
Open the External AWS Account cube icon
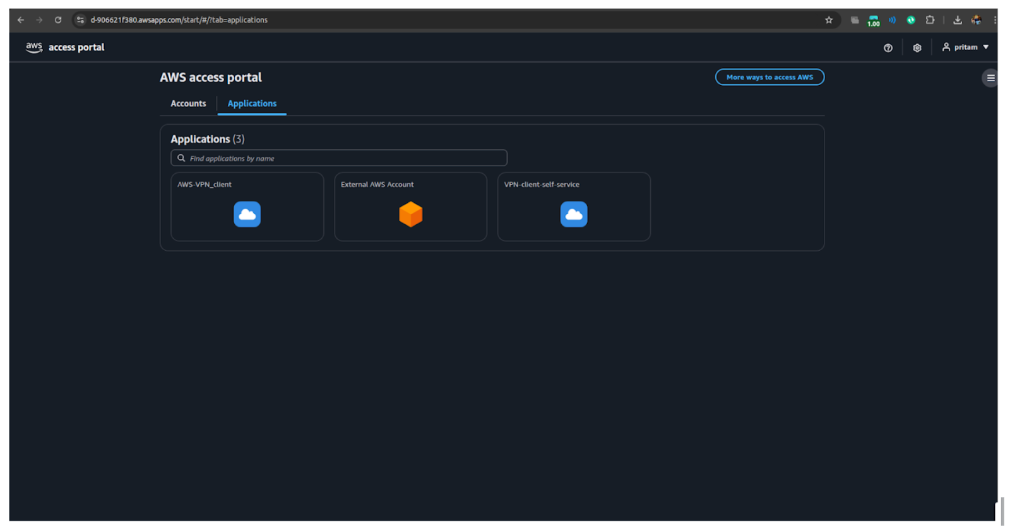click(410, 214)
